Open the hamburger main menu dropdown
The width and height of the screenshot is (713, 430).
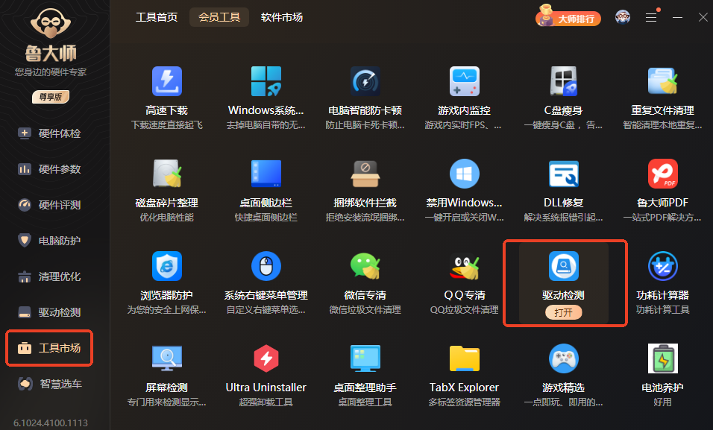click(x=651, y=17)
